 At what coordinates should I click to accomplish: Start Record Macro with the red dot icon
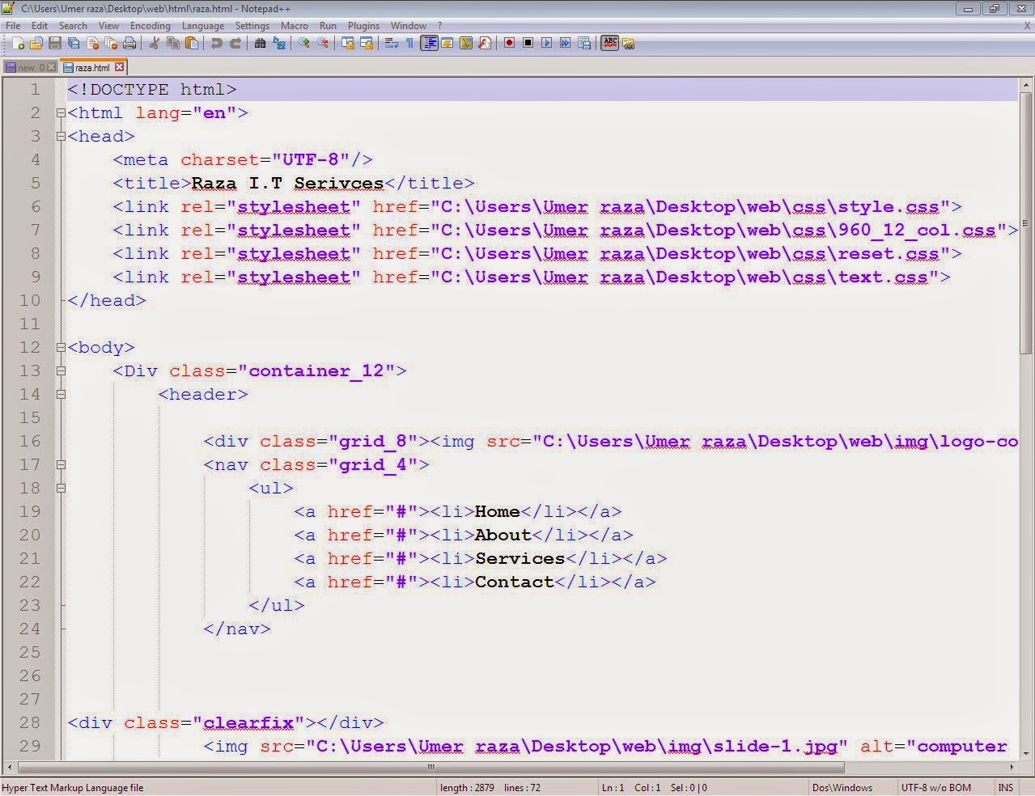pos(510,43)
